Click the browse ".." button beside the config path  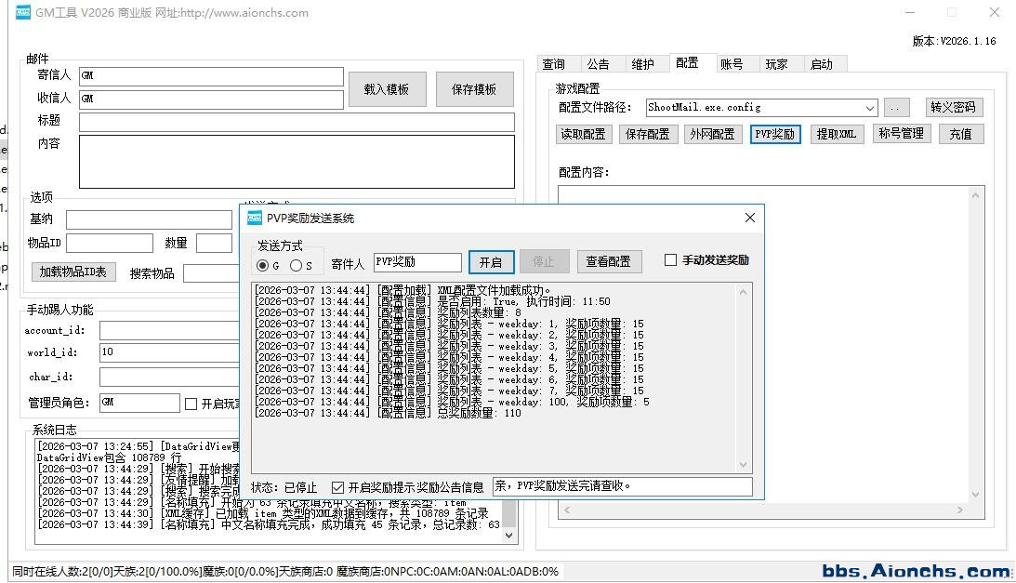pyautogui.click(x=896, y=108)
